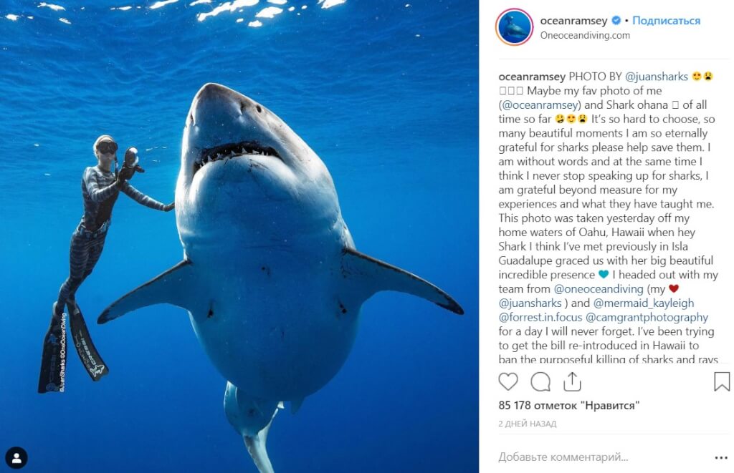Save post with the bookmark icon
Viewport: 734px width, 473px height.
722,381
